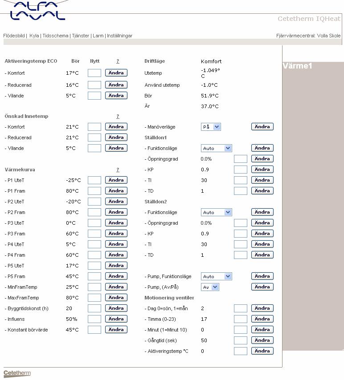Go to the Kyla page
The height and width of the screenshot is (380, 344).
pos(34,36)
